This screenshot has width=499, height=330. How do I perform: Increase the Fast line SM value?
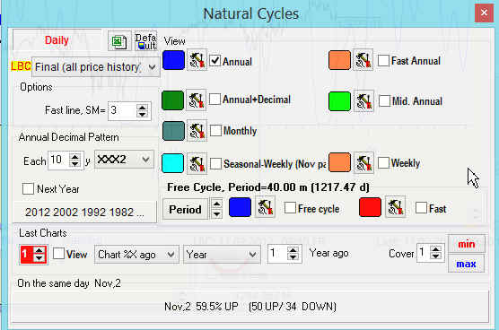pos(142,107)
